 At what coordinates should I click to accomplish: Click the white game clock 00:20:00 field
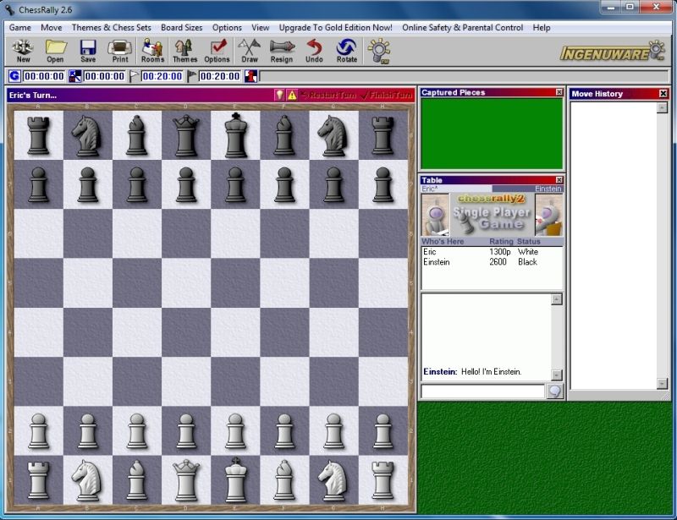162,76
